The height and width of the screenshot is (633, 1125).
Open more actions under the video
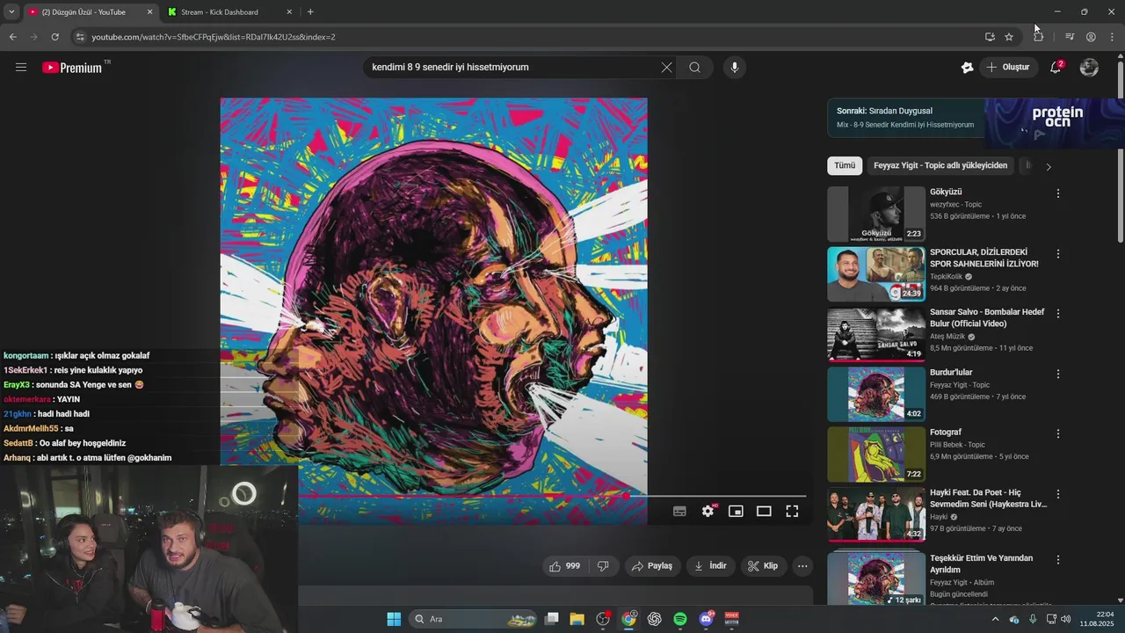802,566
